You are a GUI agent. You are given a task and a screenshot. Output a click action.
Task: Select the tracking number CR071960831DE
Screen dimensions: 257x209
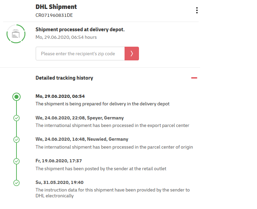pos(54,15)
